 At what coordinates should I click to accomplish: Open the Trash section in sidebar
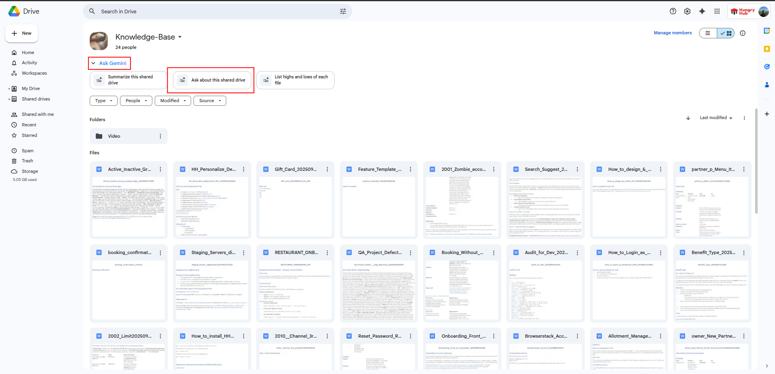coord(27,161)
